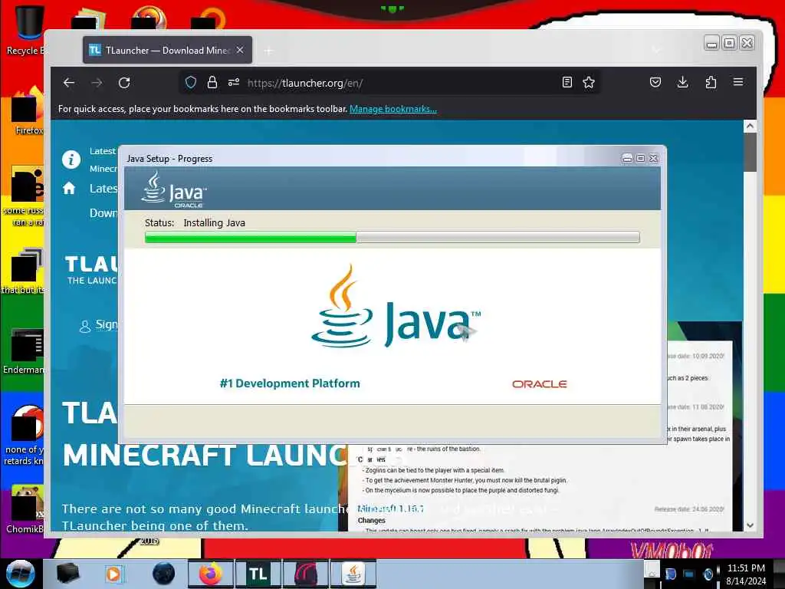Viewport: 785px width, 589px height.
Task: Click the Java Setup progress bar
Action: click(x=392, y=238)
